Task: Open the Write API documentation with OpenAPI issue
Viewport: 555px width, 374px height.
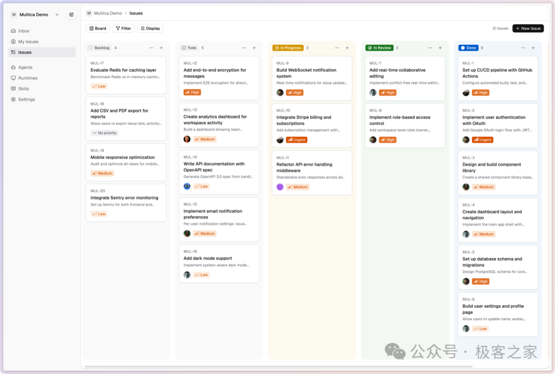Action: coord(219,172)
